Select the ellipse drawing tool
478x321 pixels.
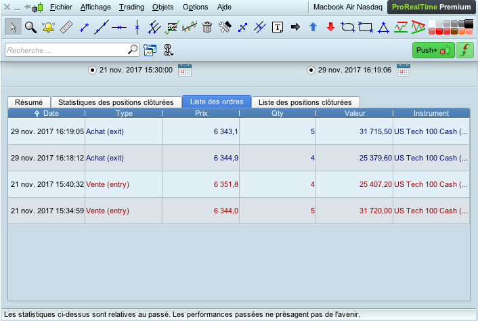click(348, 27)
